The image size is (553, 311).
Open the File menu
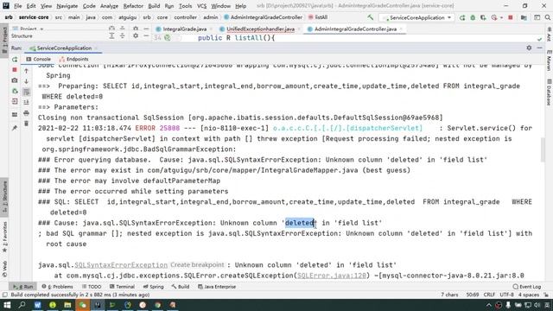pos(17,6)
